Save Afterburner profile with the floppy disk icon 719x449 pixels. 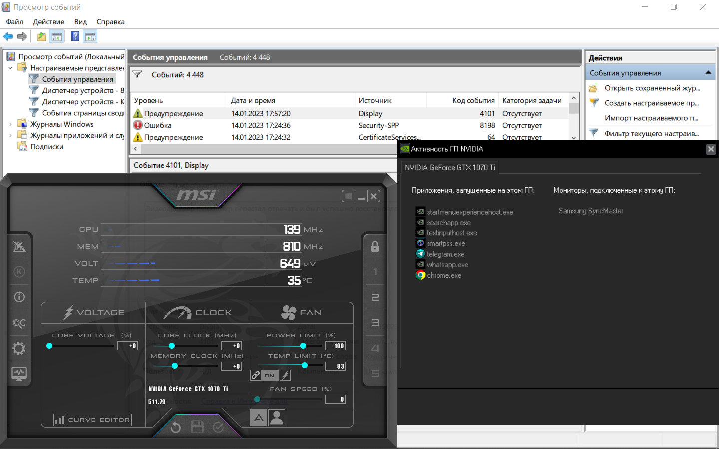(x=197, y=427)
